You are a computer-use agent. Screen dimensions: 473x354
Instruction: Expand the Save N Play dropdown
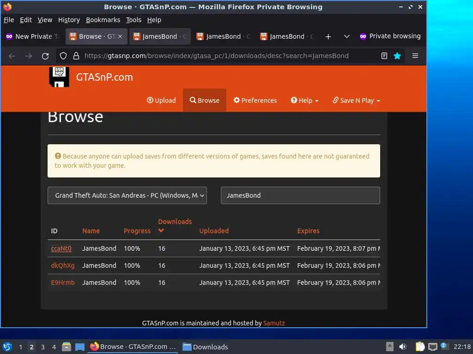[x=356, y=100]
